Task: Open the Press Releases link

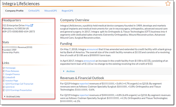Action: (x=12, y=71)
